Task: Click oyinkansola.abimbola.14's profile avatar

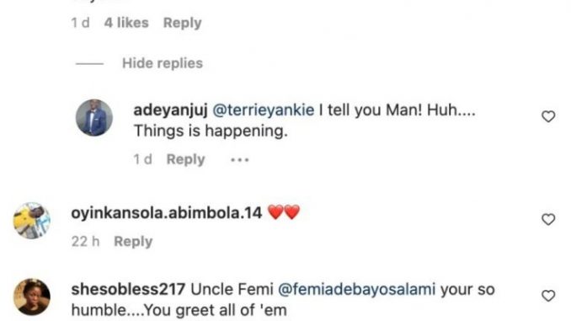Action: tap(32, 221)
